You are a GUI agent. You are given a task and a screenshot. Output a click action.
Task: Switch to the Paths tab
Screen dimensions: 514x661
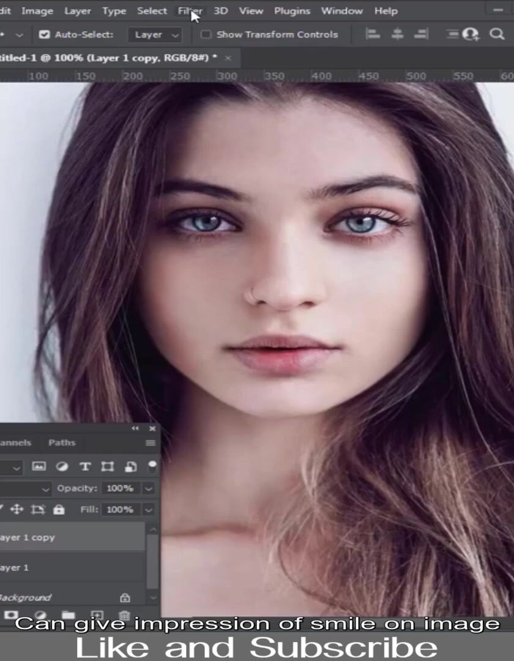(x=62, y=443)
